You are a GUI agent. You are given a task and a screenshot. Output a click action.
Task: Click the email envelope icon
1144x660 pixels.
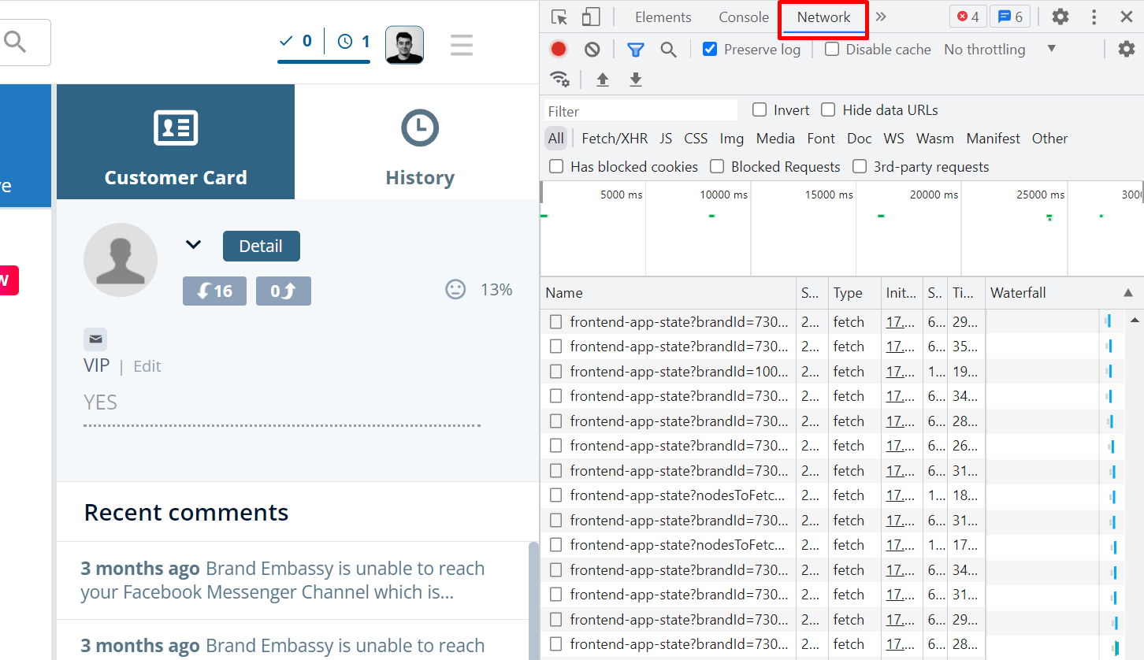click(95, 339)
